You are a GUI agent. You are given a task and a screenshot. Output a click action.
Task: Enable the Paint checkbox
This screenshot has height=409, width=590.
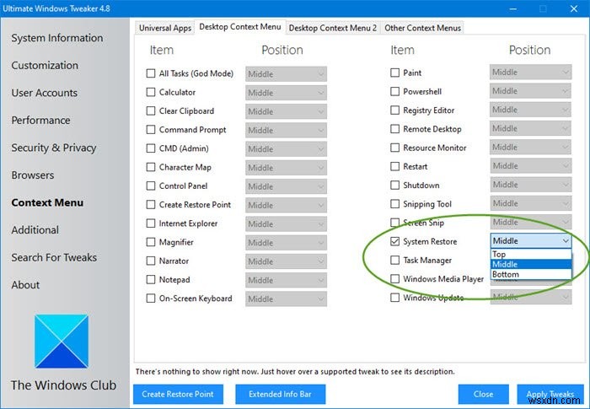coord(394,73)
